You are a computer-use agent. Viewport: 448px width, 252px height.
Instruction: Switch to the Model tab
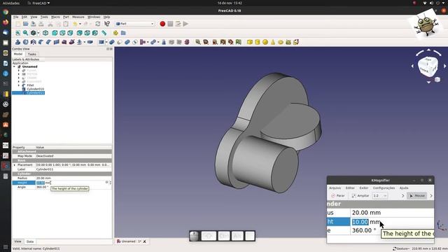click(18, 54)
